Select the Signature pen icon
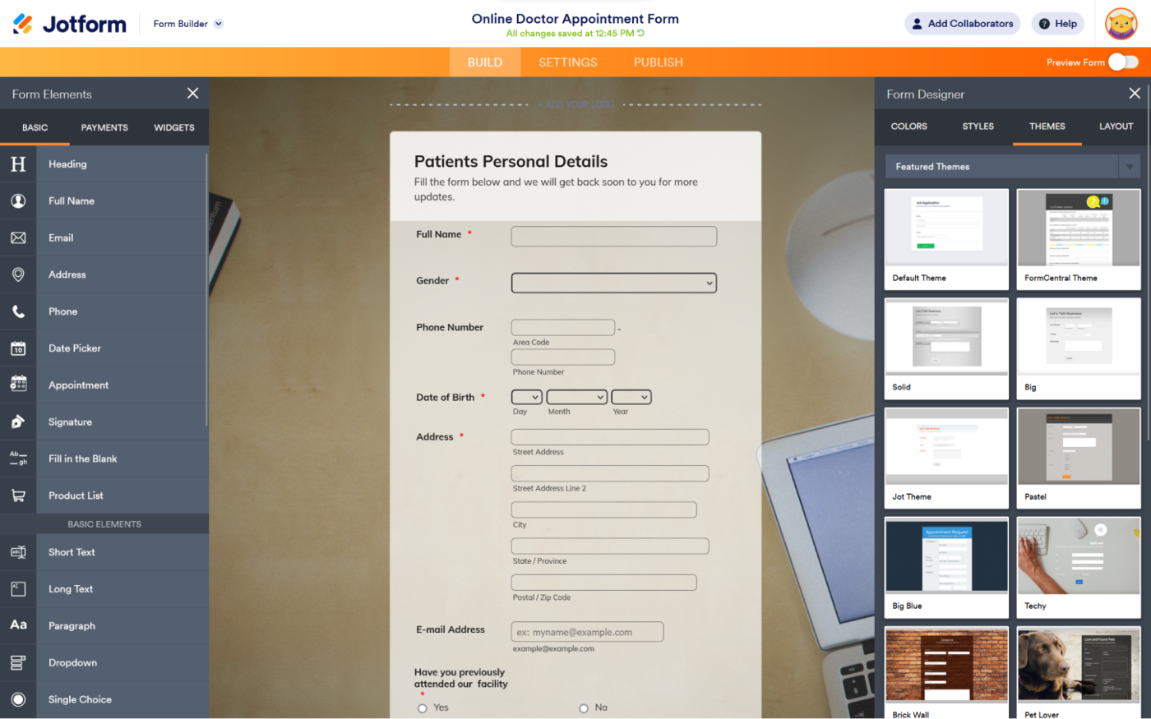Viewport: 1151px width, 719px height. click(18, 422)
